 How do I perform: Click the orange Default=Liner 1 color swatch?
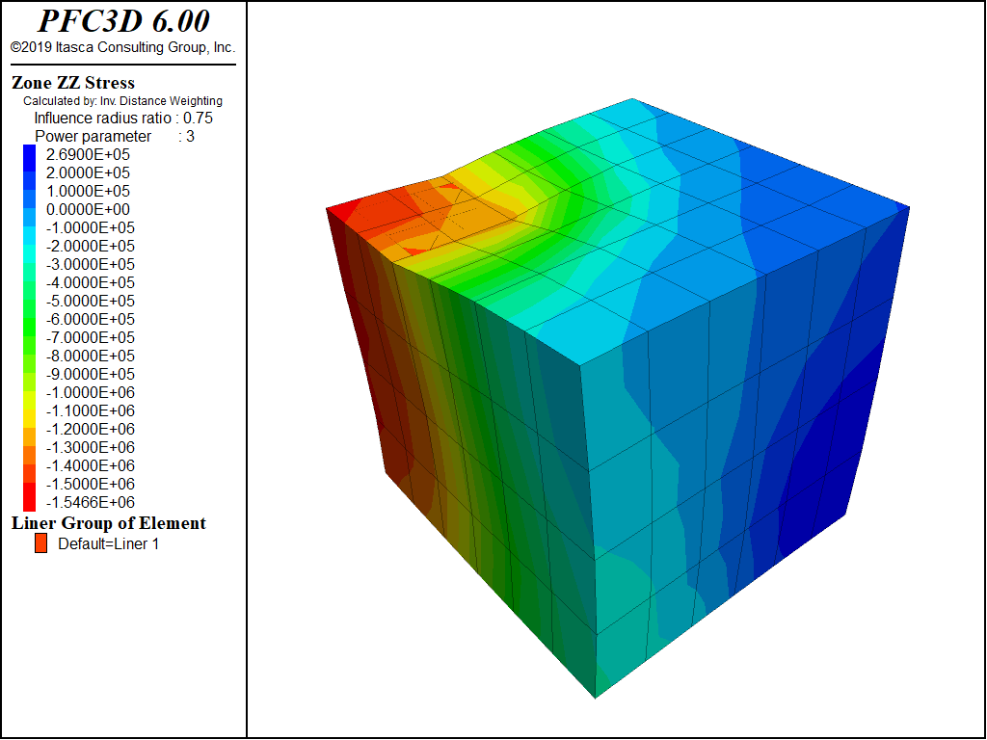click(40, 543)
